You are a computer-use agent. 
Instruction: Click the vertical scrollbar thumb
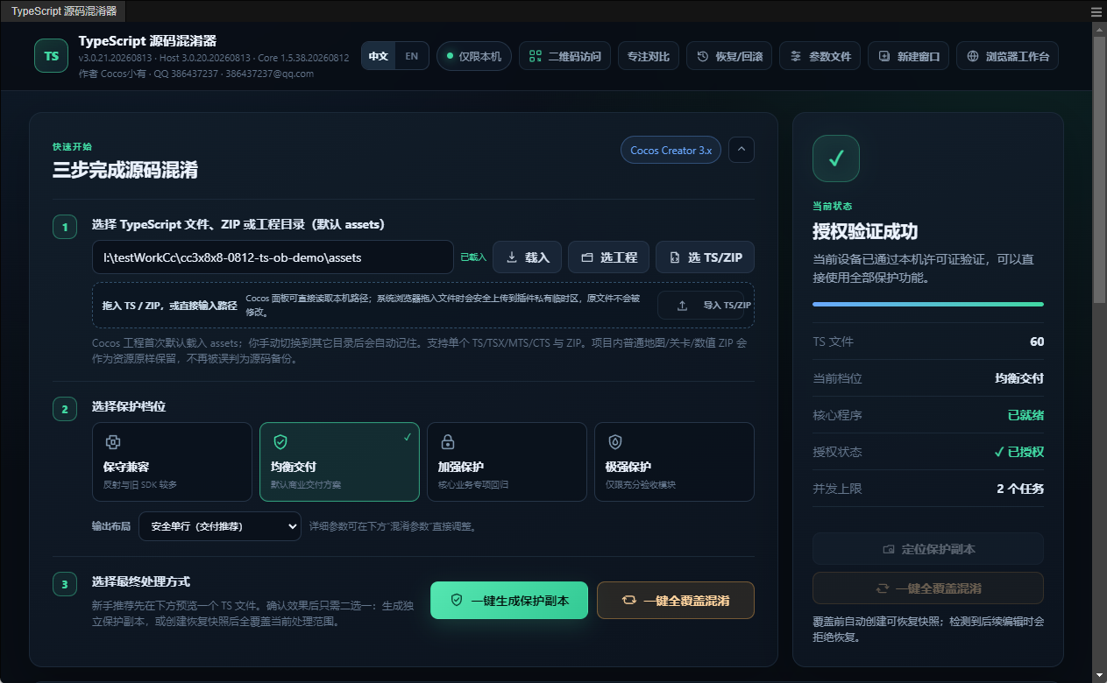click(x=1099, y=168)
